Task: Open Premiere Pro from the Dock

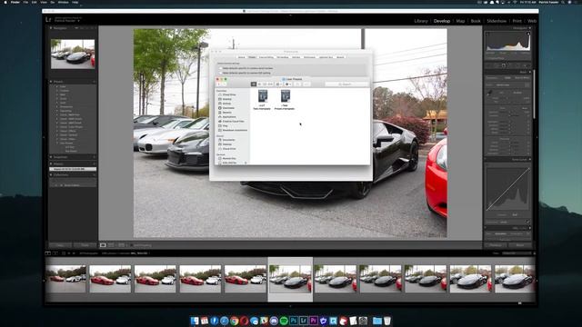Action: click(x=313, y=321)
